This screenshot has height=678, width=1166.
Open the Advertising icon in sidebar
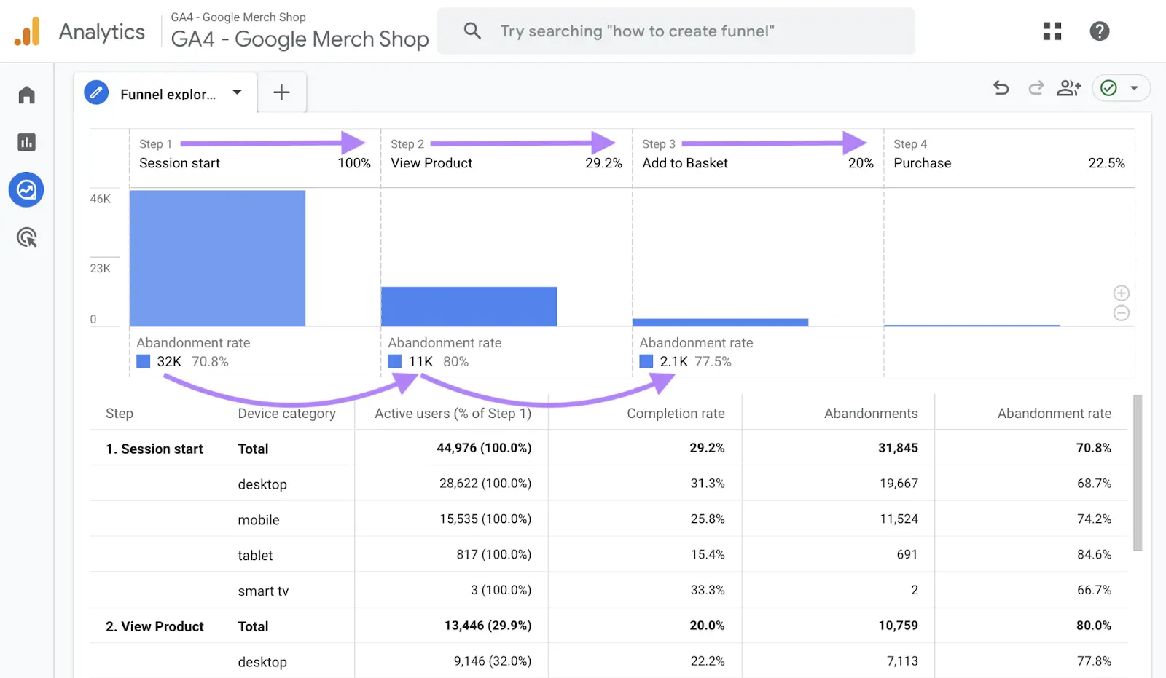coord(27,237)
